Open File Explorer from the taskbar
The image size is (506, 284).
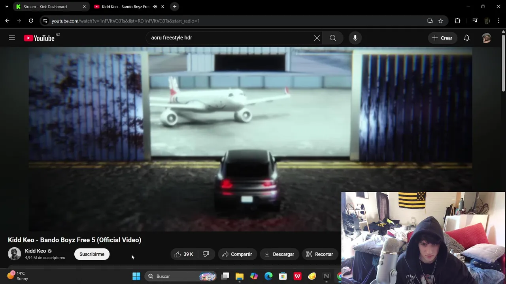[x=240, y=277]
